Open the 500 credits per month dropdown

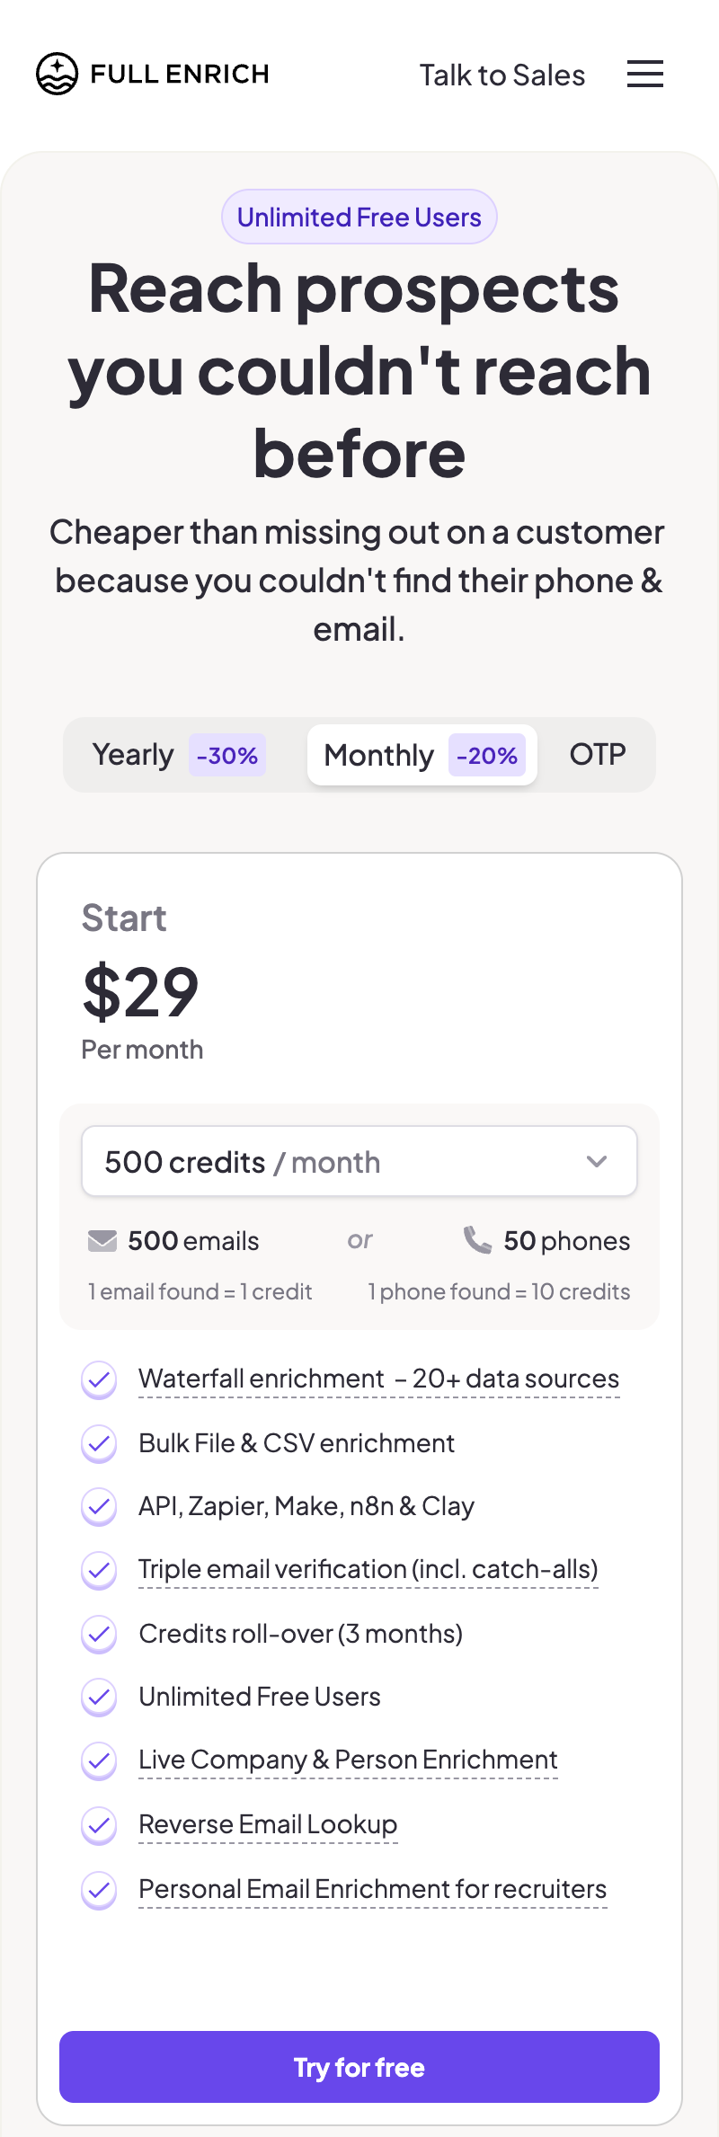coord(359,1161)
